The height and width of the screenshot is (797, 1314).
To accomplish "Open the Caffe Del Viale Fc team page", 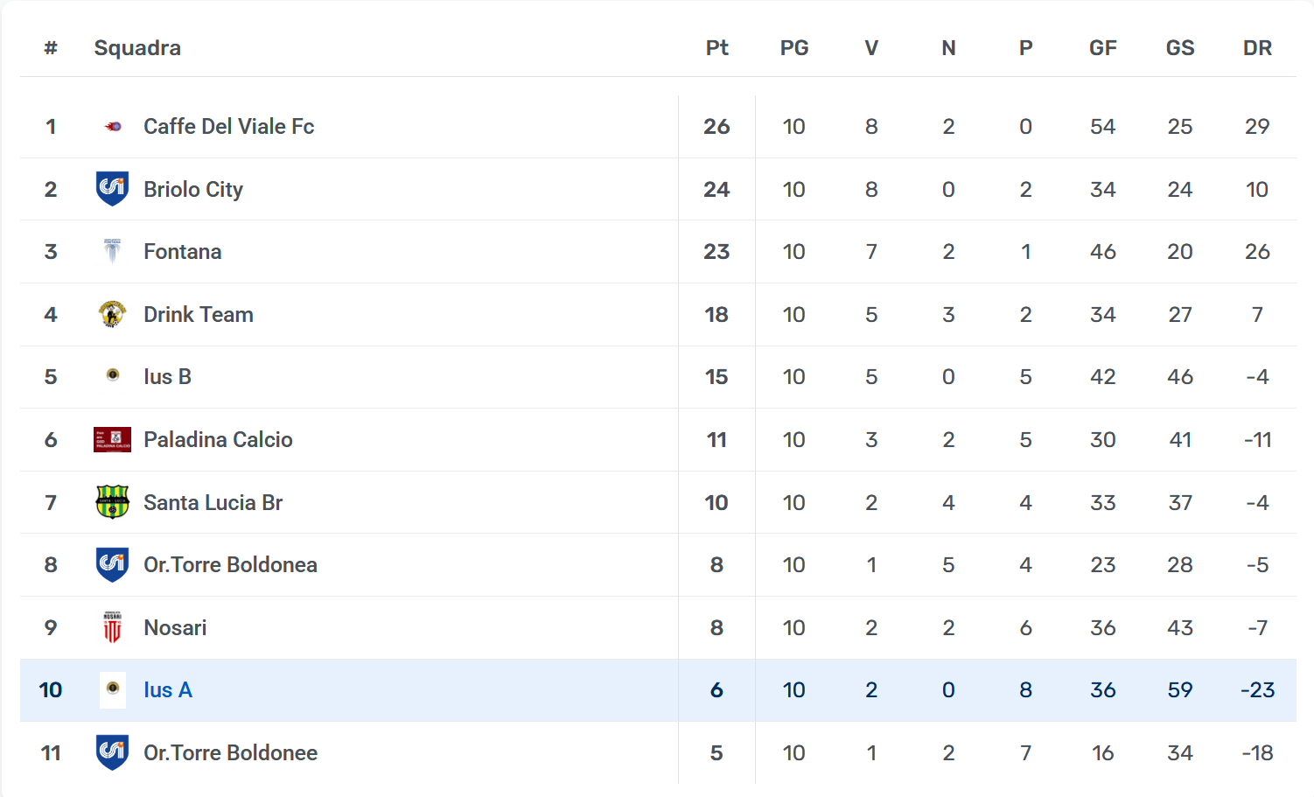I will (228, 127).
